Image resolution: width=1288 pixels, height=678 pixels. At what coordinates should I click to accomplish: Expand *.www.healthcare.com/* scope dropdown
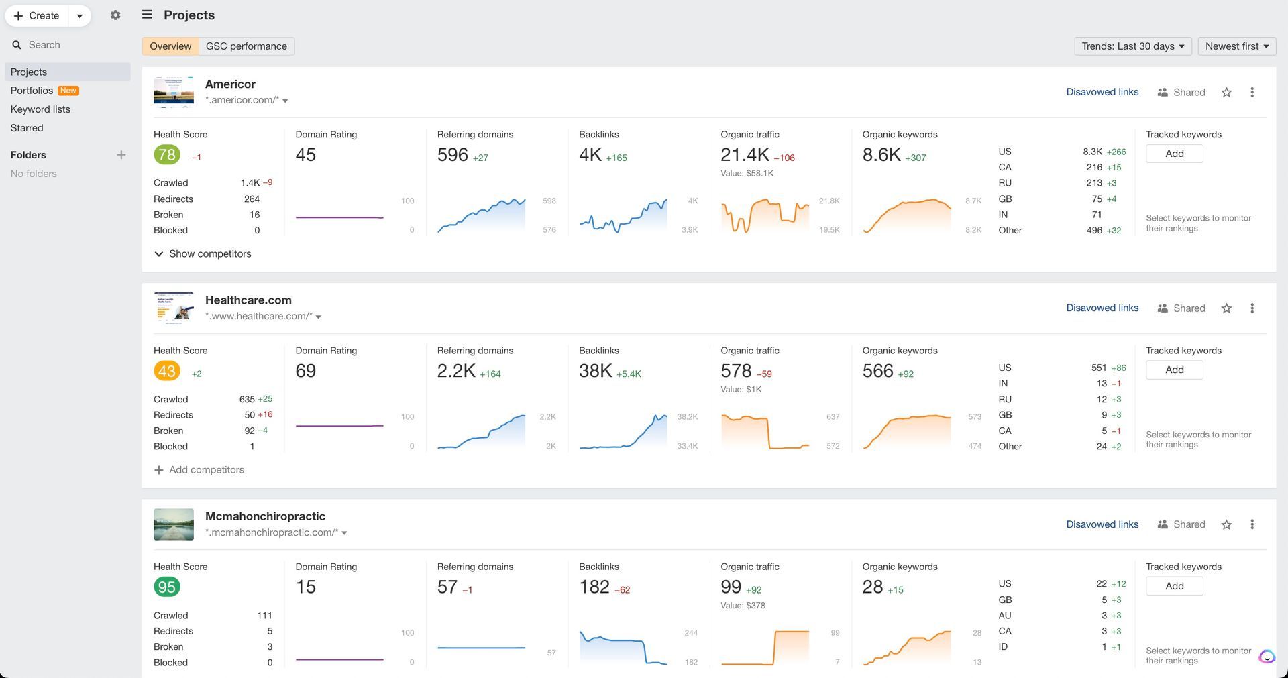tap(319, 317)
